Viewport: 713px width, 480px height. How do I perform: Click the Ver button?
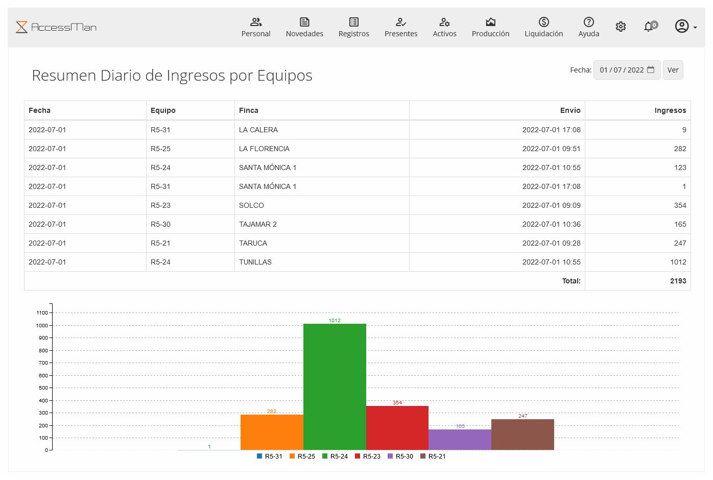click(673, 70)
